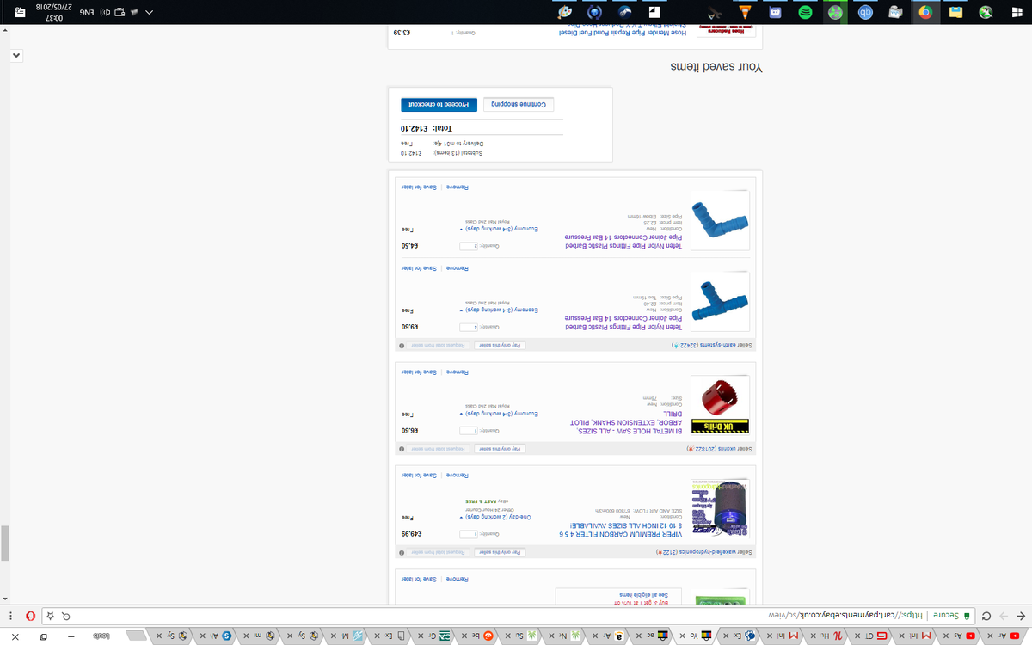Expand the Economy delivery dropdown for the elbow fitting
Image resolution: width=1032 pixels, height=645 pixels.
pyautogui.click(x=459, y=229)
